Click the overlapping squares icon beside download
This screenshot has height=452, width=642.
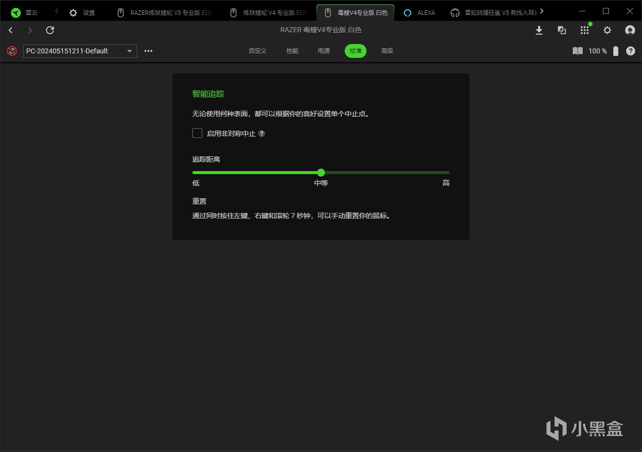562,30
